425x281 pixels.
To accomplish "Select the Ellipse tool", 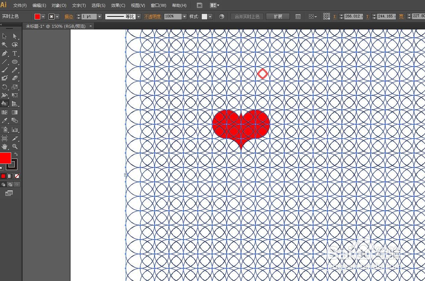I will point(15,62).
